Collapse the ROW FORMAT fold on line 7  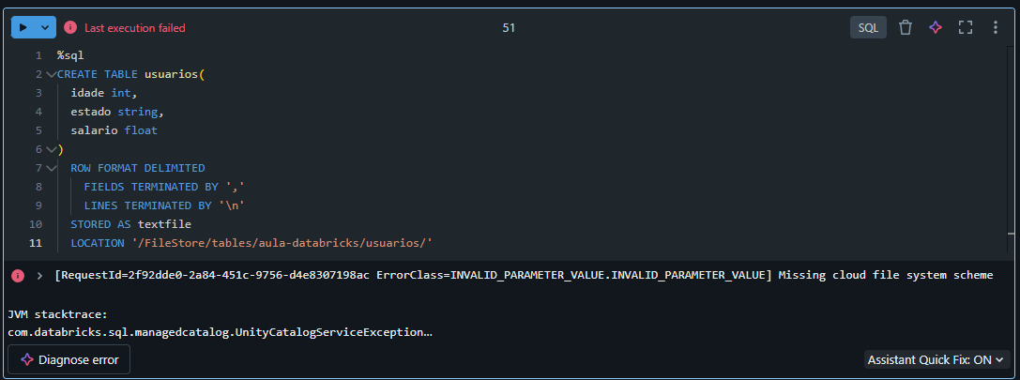pyautogui.click(x=51, y=168)
